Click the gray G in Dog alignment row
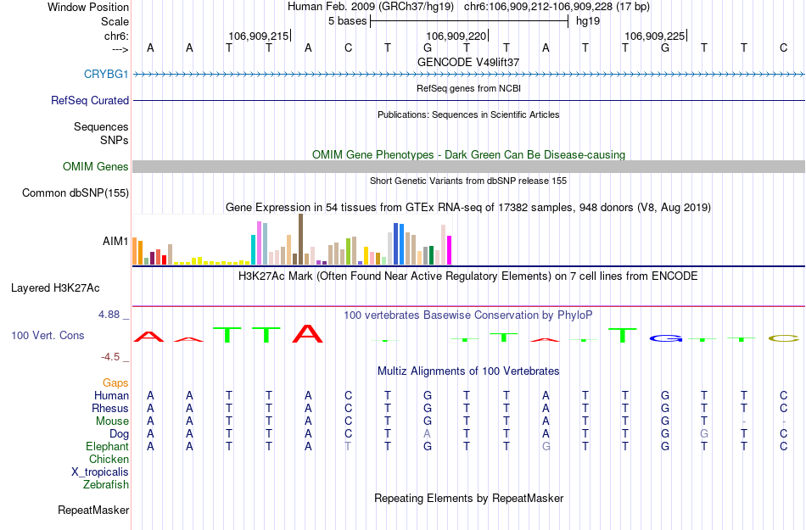Viewport: 806px width, 530px height. tap(704, 434)
